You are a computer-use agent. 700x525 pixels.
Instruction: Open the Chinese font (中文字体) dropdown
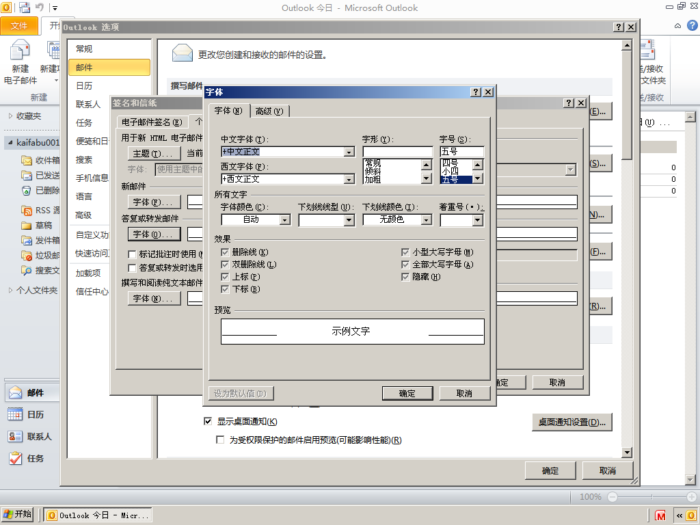[x=349, y=152]
